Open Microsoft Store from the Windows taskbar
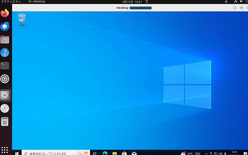This screenshot has width=248, height=155. [x=124, y=153]
